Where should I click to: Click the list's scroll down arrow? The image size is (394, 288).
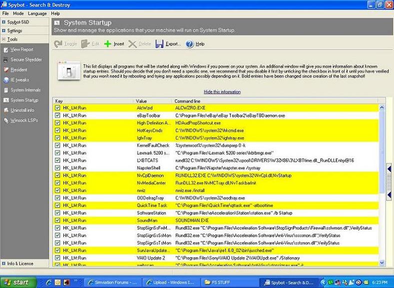coord(382,263)
